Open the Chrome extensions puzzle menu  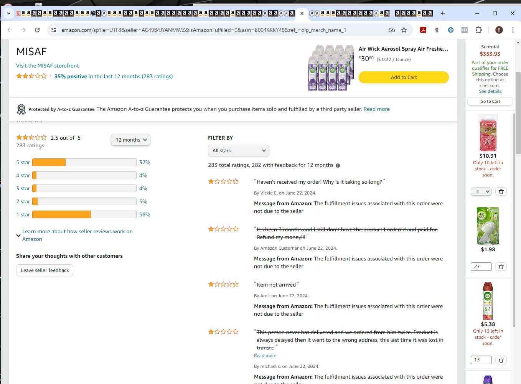click(x=478, y=30)
